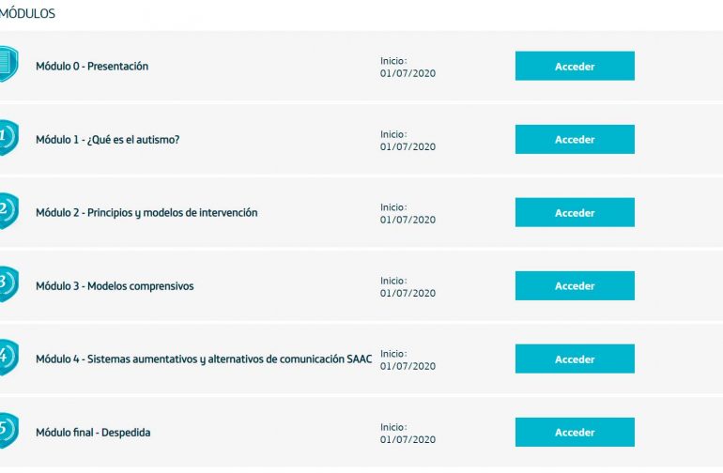Viewport: 723px width, 473px height.
Task: Click Acceder for Módulo 4 SAAC
Action: (575, 359)
